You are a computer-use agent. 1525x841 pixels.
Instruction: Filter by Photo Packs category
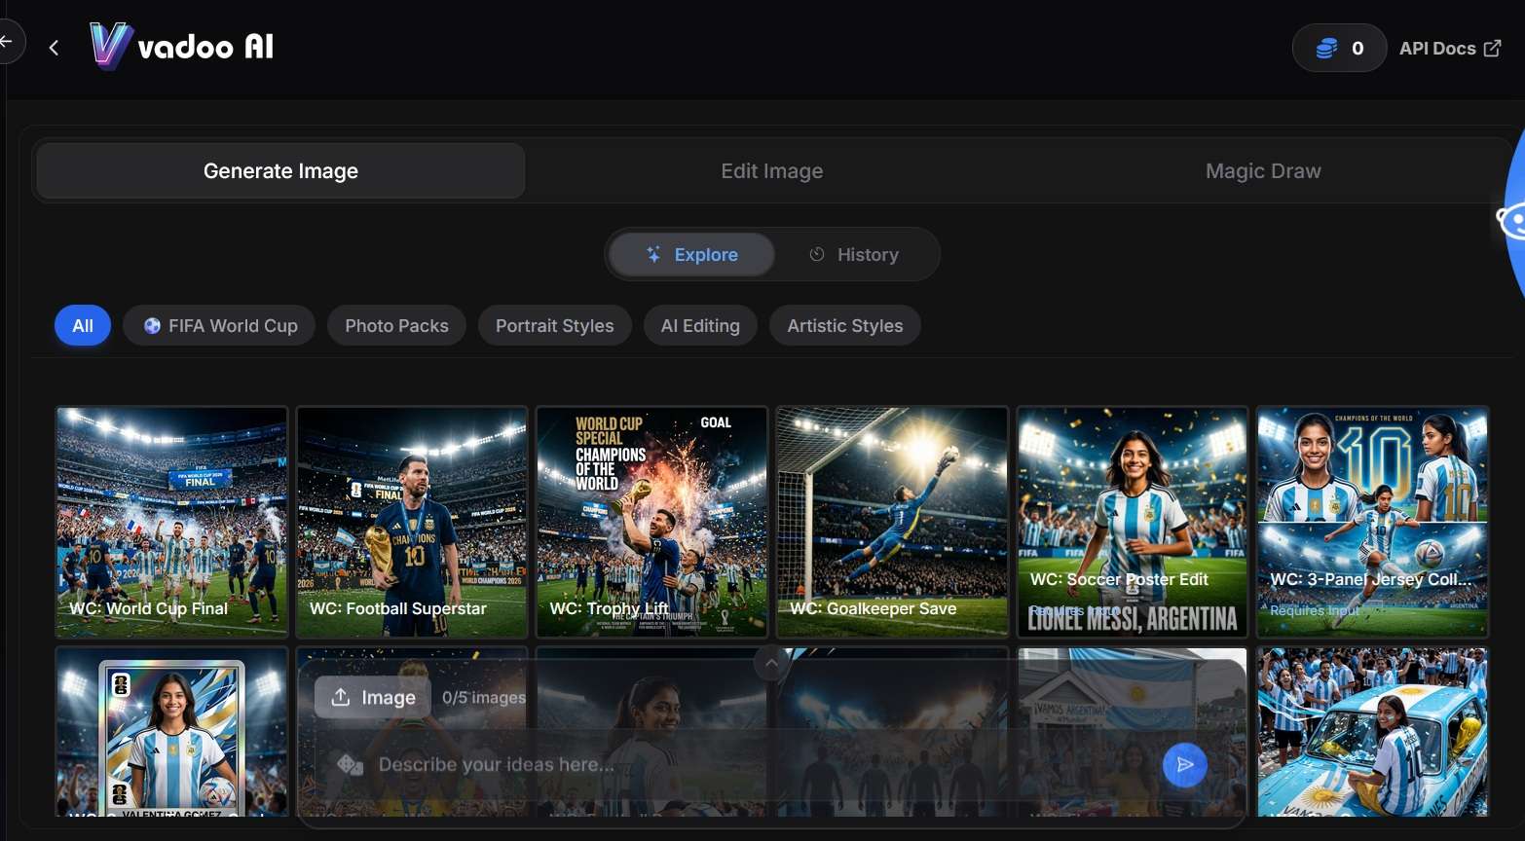pyautogui.click(x=396, y=326)
